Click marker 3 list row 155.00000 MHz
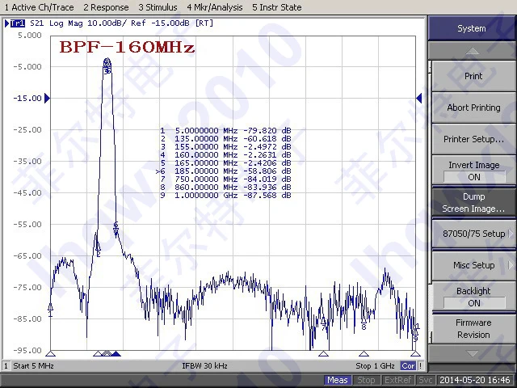Screen dimensions: 517x388 226,146
